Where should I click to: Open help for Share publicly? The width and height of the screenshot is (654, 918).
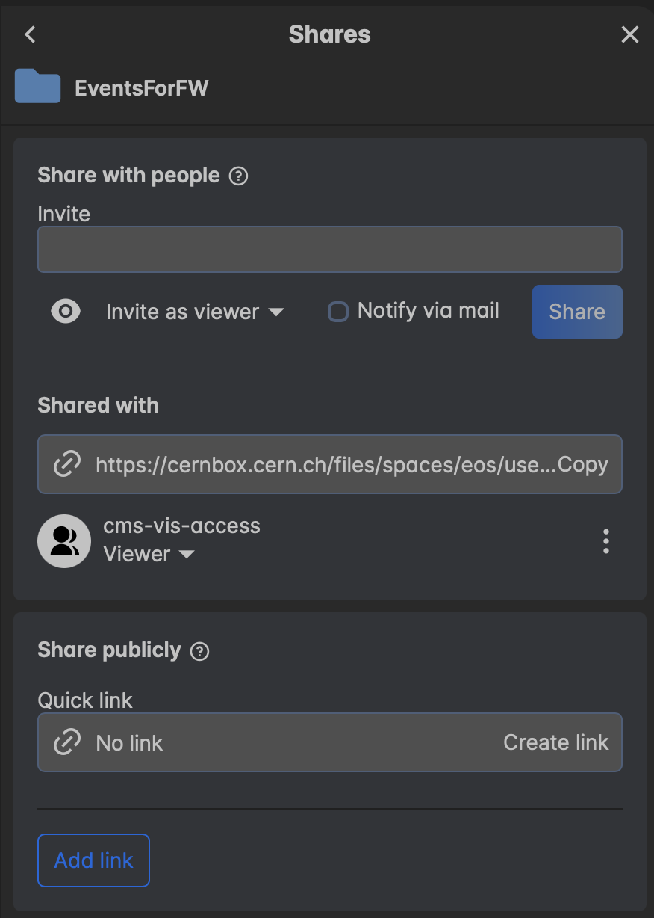click(199, 651)
